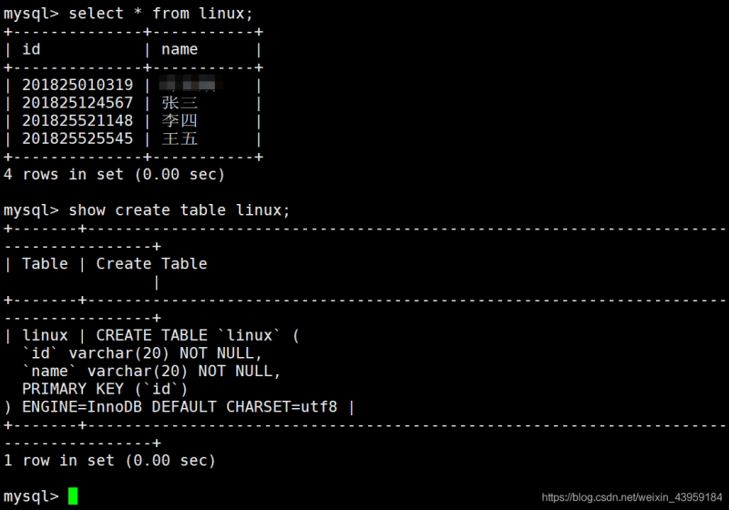This screenshot has width=729, height=510.
Task: Click the name value 张三
Action: point(180,103)
